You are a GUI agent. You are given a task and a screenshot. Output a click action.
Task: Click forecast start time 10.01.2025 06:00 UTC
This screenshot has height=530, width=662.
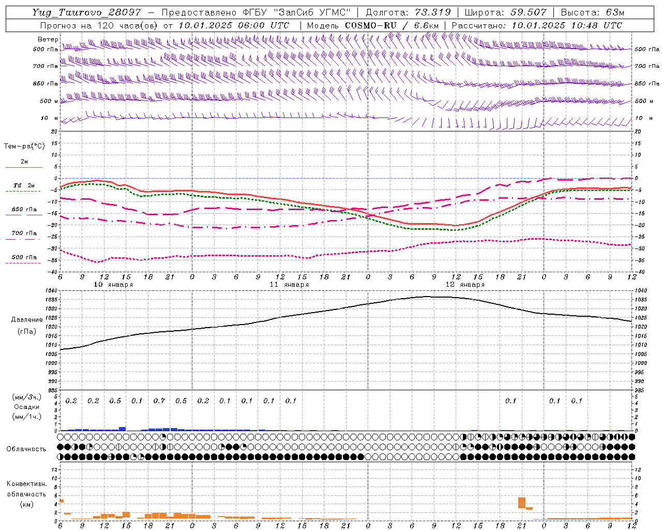point(234,25)
